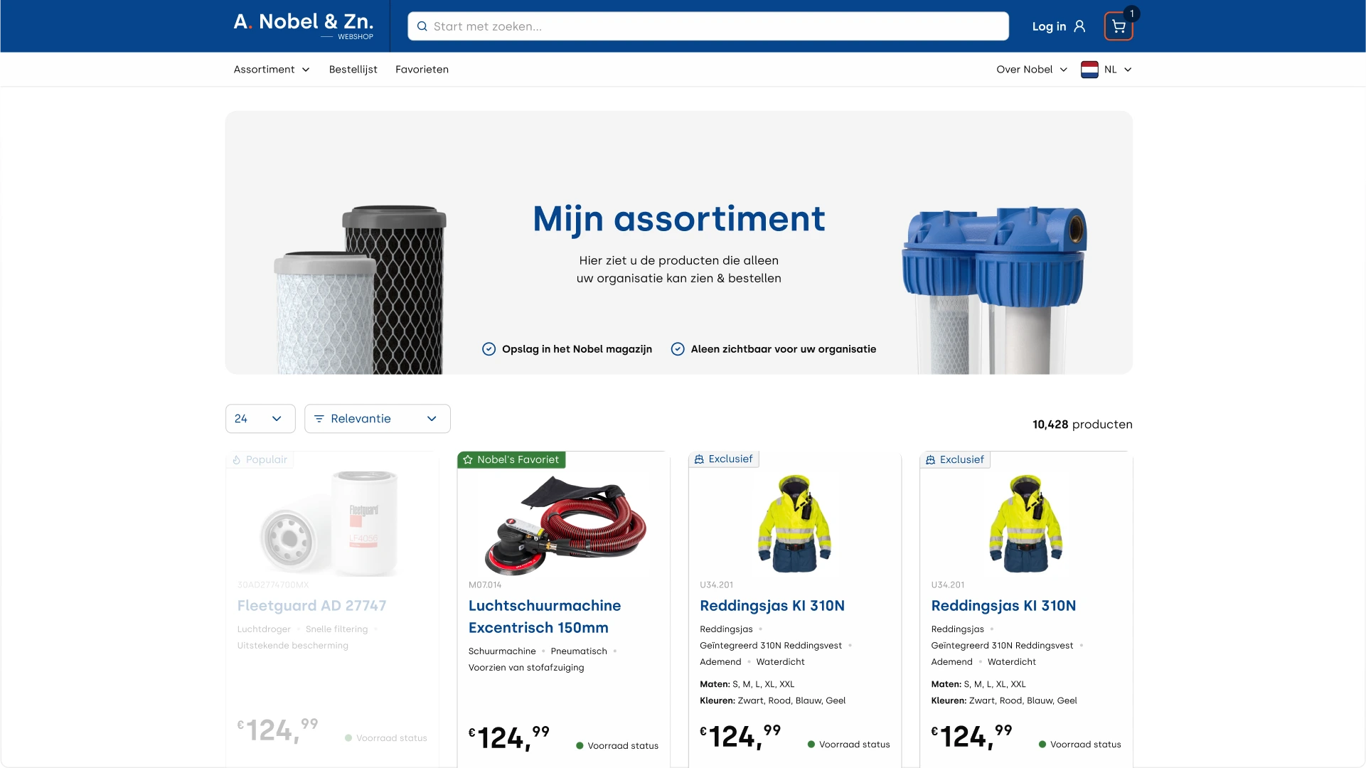This screenshot has width=1366, height=768.
Task: Click checkmark icon beside Alleen zichtbaar voor uw organisatie
Action: tap(678, 349)
